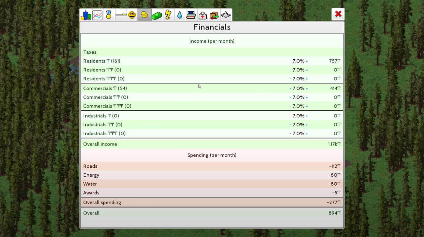The image size is (424, 237).
Task: Open the education books tab
Action: (x=191, y=15)
